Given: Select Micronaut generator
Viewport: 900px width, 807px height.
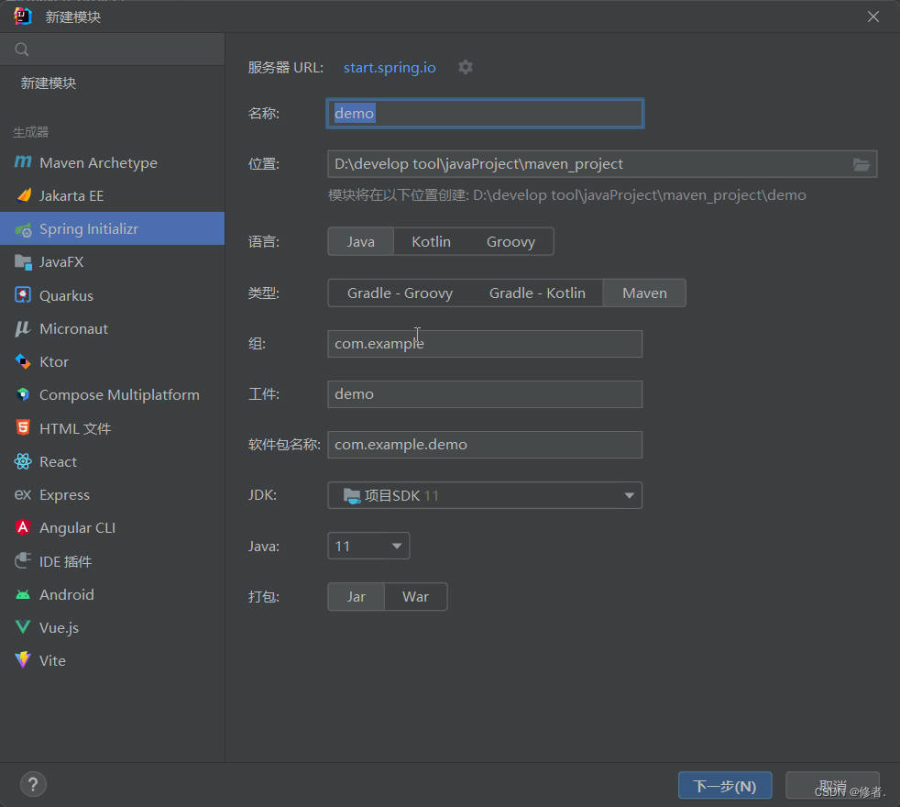Looking at the screenshot, I should tap(113, 328).
